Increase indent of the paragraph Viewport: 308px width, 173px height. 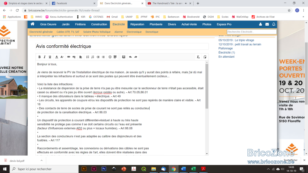[x=103, y=57]
